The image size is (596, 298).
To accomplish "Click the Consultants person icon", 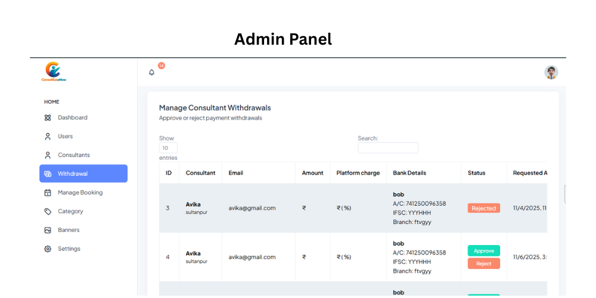I will [x=48, y=155].
